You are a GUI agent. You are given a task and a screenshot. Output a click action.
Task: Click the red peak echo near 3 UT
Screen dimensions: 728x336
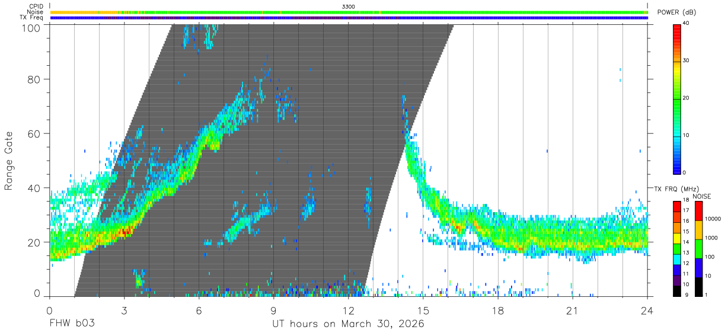[x=126, y=231]
